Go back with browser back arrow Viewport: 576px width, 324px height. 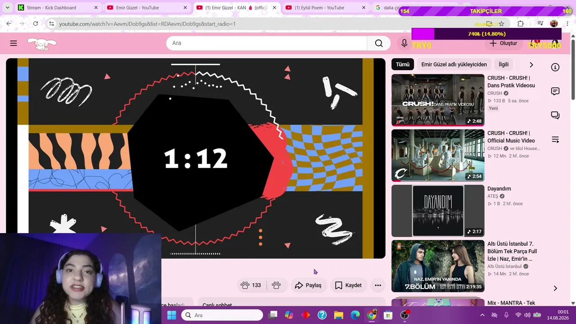(9, 24)
